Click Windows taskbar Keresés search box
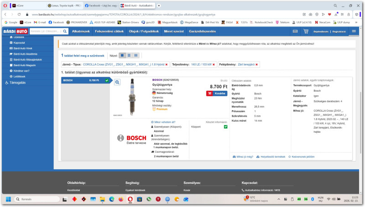This screenshot has height=207, width=365. coord(37,199)
